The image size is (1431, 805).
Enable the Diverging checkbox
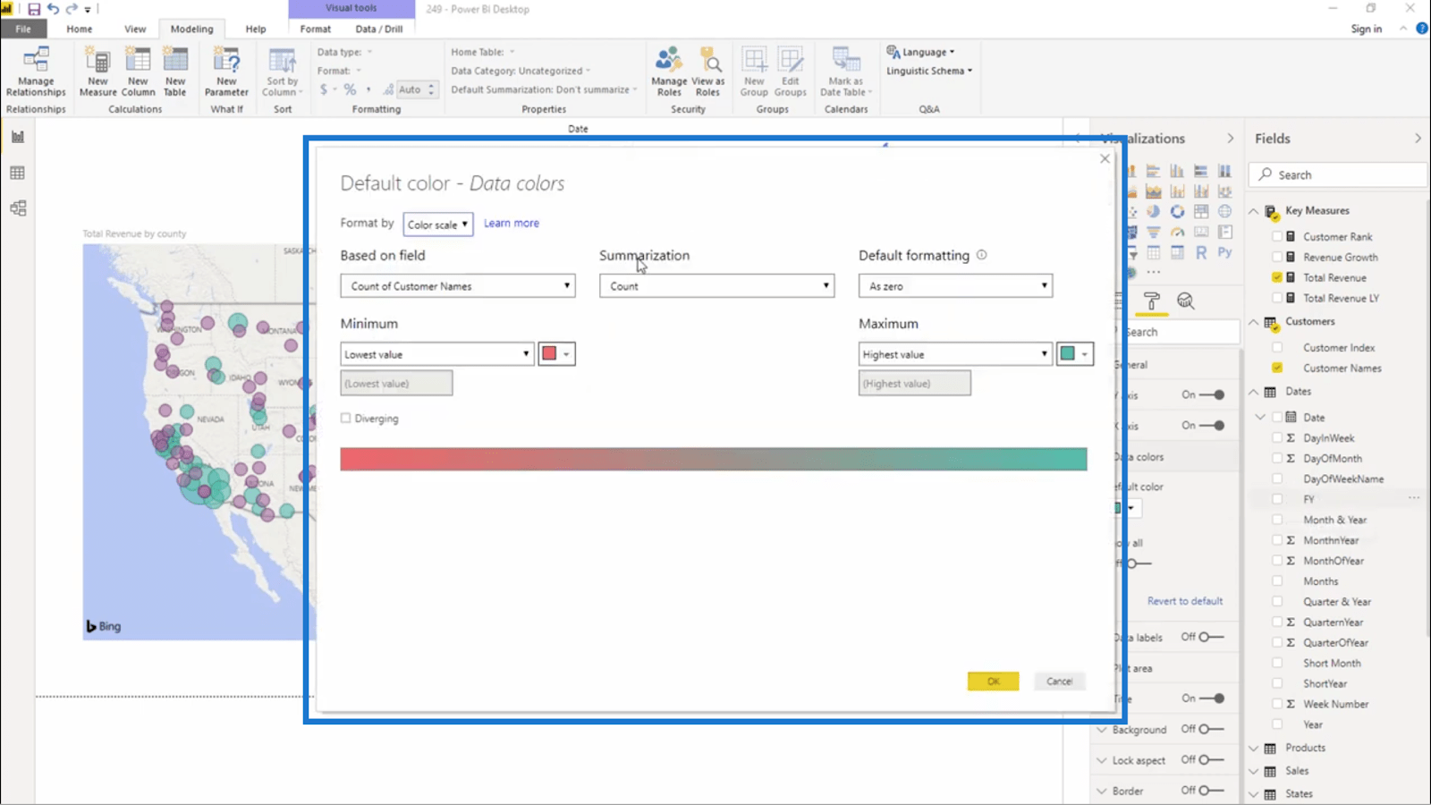pyautogui.click(x=345, y=418)
